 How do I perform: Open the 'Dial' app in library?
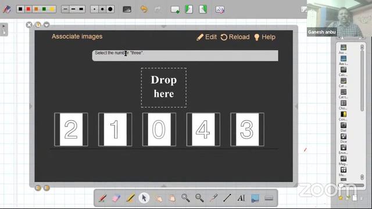pyautogui.click(x=344, y=127)
